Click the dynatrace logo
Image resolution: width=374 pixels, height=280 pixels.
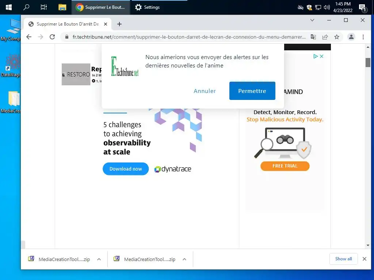point(173,169)
